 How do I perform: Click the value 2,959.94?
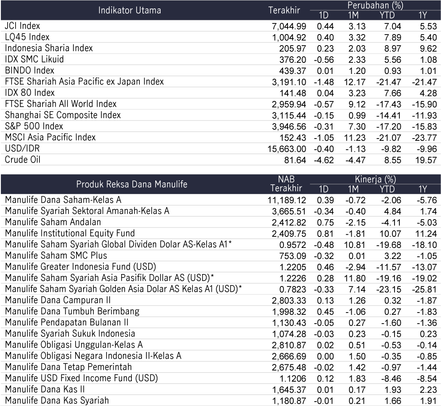click(289, 104)
